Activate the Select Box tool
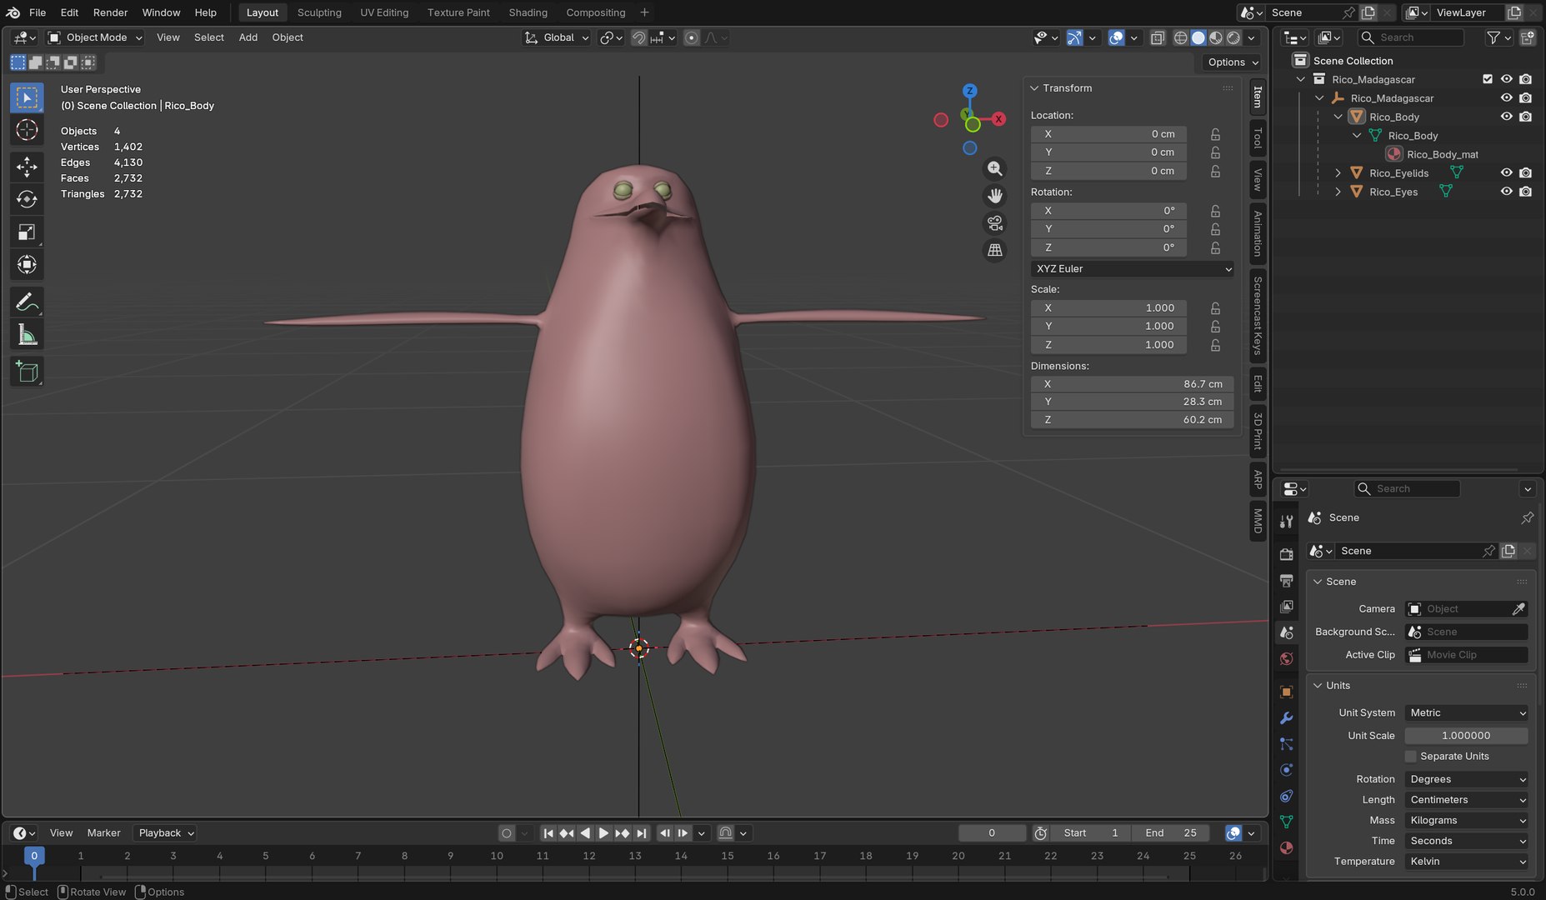Viewport: 1546px width, 900px height. click(x=27, y=97)
